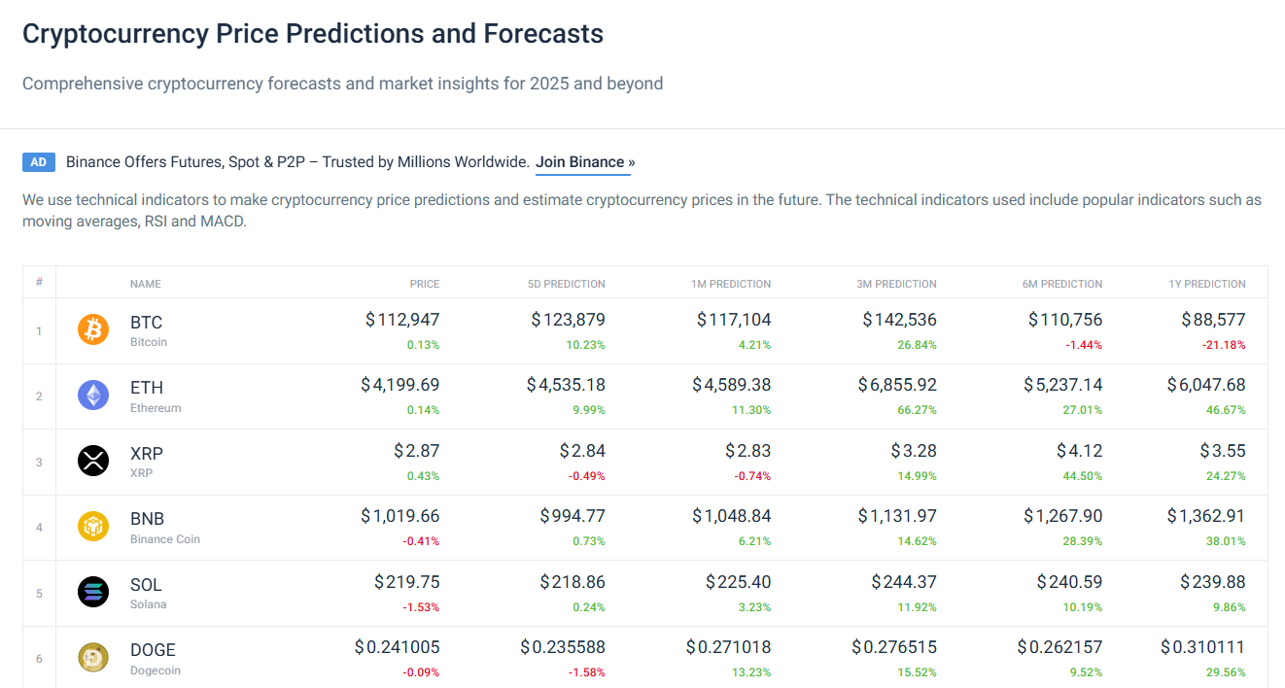Click the Dogecoin coin icon
Viewport: 1285px width, 688px height.
point(93,657)
